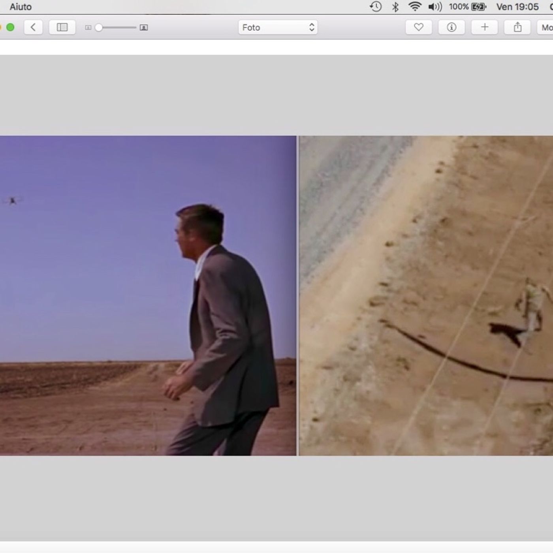
Task: Click the Modifica edit button
Action: 546,27
